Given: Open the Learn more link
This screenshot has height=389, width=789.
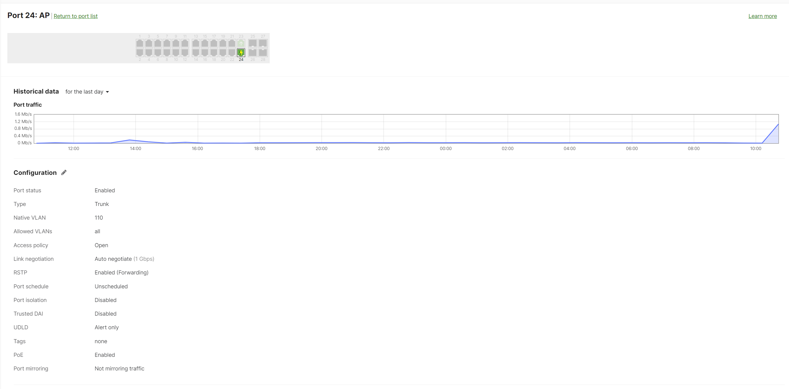Looking at the screenshot, I should click(762, 16).
